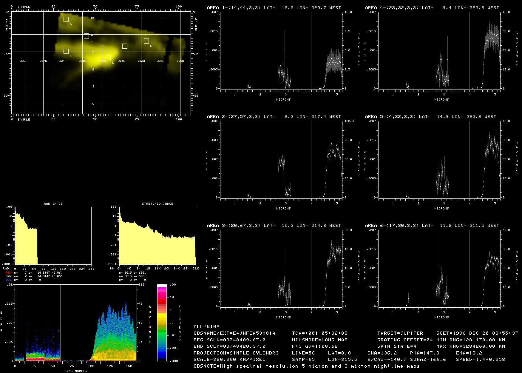
Task: Select the STRETCHED IMAGE histogram
Action: pos(157,236)
